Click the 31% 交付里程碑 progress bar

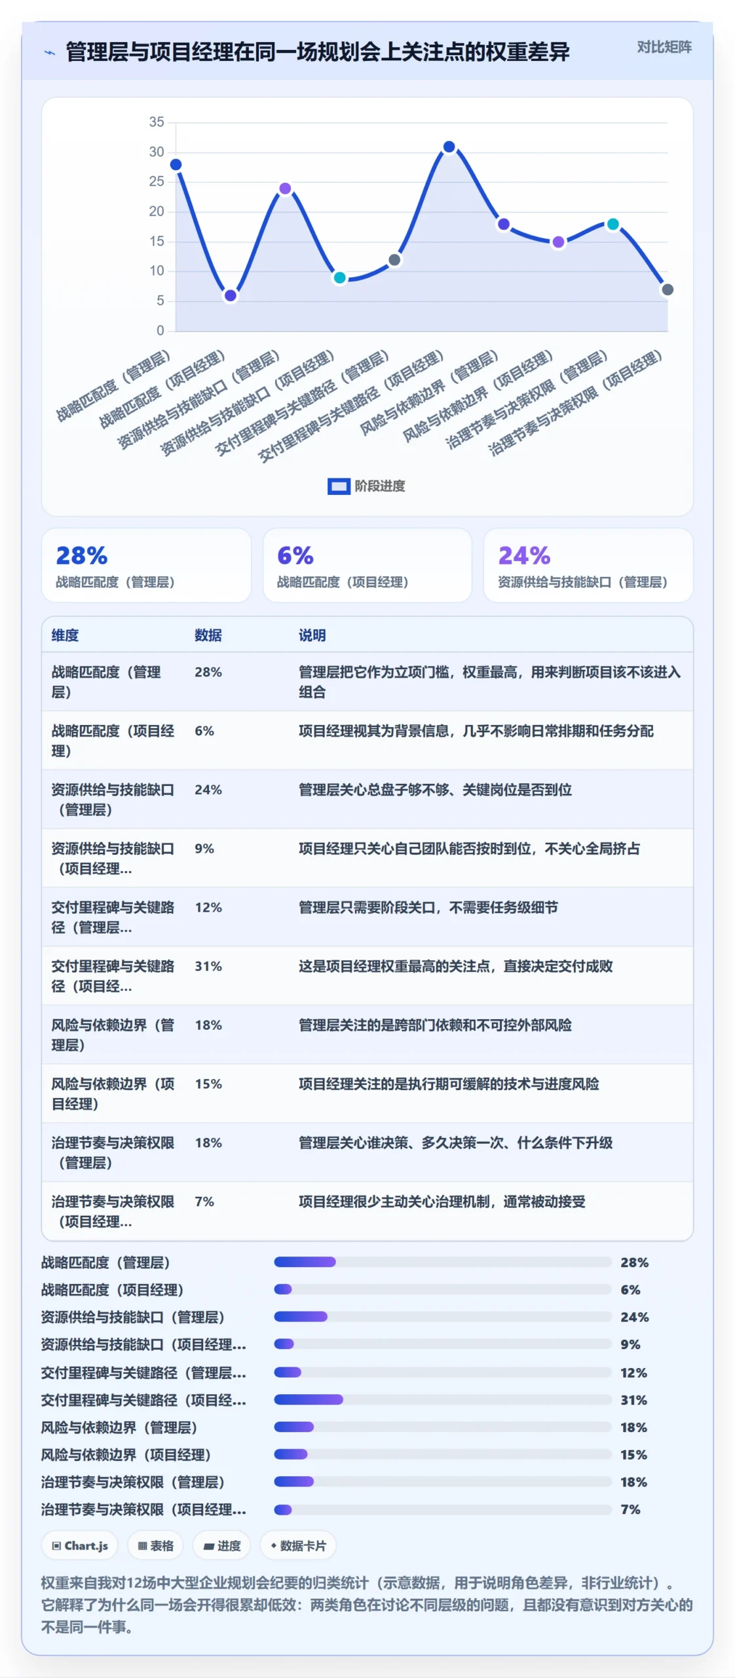tap(443, 1399)
